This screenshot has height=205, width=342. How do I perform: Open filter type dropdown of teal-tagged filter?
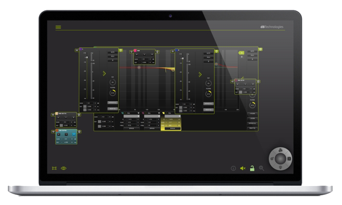coord(138,113)
